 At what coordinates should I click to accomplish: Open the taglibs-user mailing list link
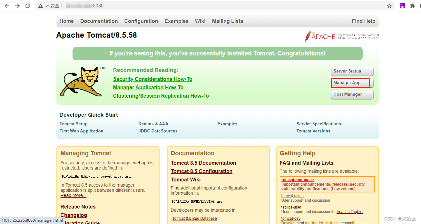point(291,207)
